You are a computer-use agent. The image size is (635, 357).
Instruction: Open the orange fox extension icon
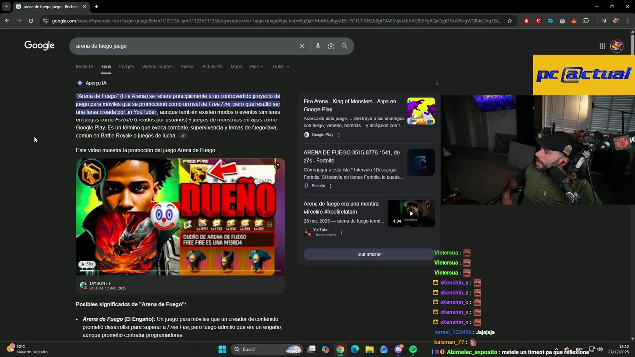point(574,21)
